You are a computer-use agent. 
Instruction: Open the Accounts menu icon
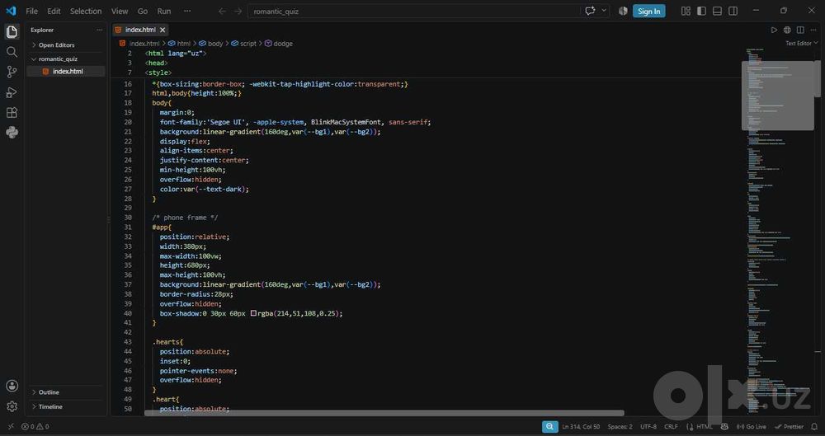[12, 386]
